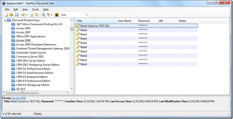Select the CRM 4.0 Workgroup Edition folder icon
233x119 pixels.
tap(13, 85)
